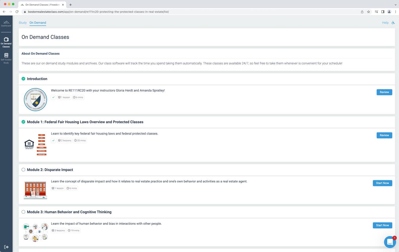
Task: Open the Help link
Action: tap(385, 23)
